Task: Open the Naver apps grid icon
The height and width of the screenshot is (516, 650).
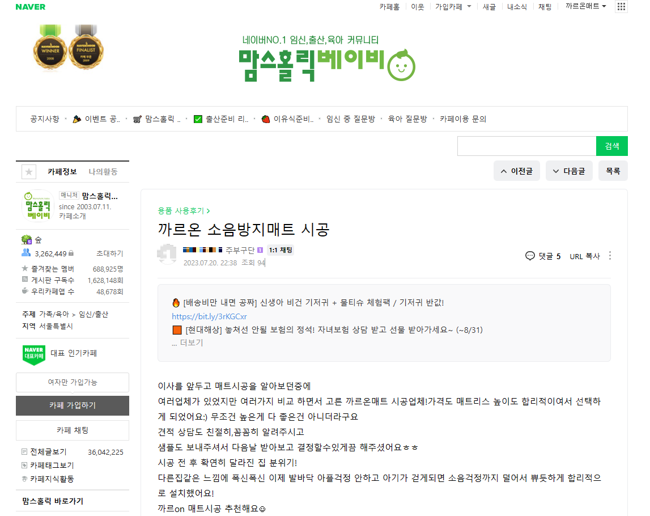Action: pos(621,7)
